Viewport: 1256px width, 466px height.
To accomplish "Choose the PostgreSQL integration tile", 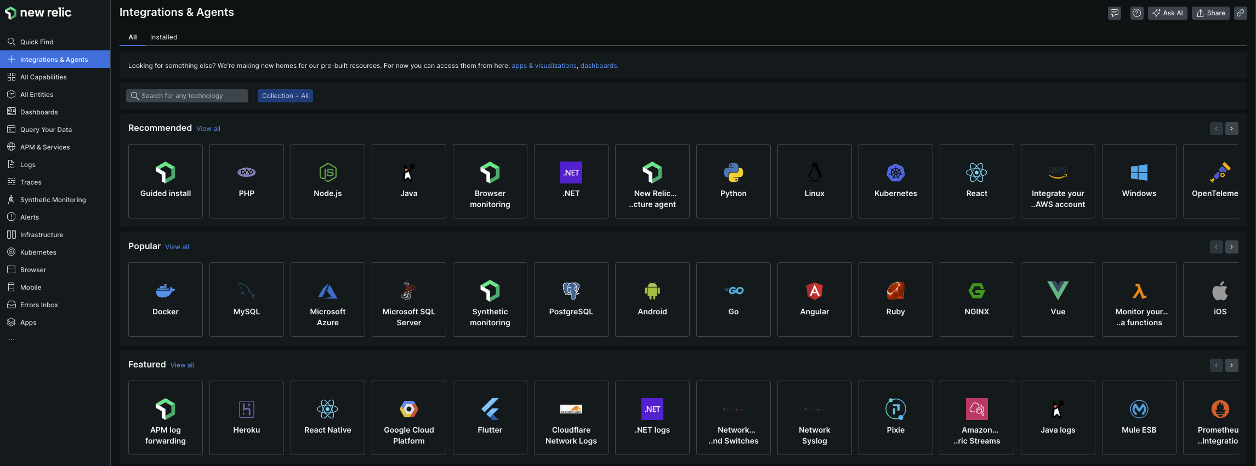I will [571, 300].
